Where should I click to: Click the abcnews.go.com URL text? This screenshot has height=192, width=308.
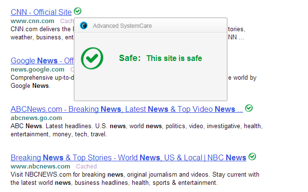tap(37, 118)
